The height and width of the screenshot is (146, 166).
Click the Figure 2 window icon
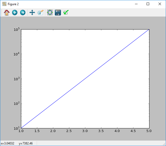[x=4, y=4]
